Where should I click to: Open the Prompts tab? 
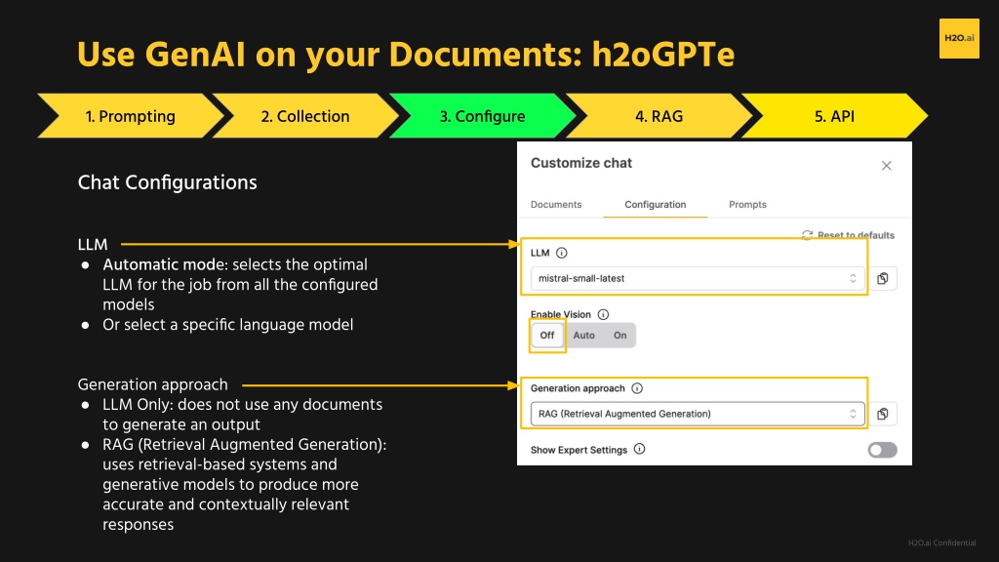coord(747,205)
